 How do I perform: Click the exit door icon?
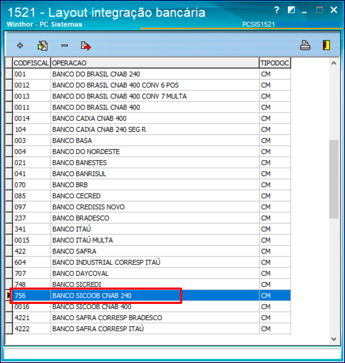(x=326, y=45)
